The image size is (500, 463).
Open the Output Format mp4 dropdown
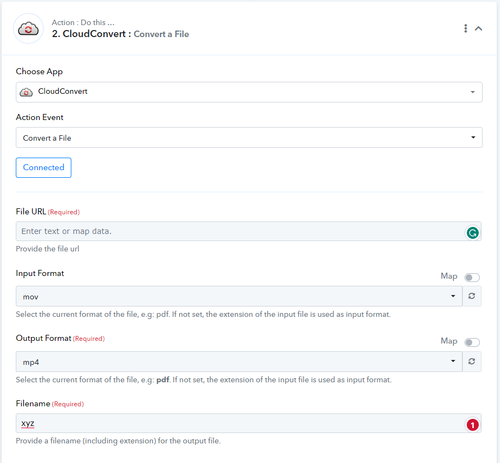[x=239, y=362]
